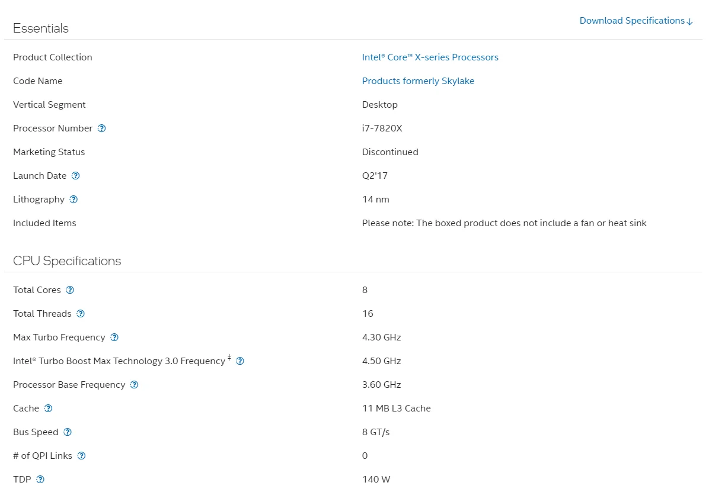The width and height of the screenshot is (706, 492).
Task: Show the Total Cores help icon
Action: tap(70, 290)
